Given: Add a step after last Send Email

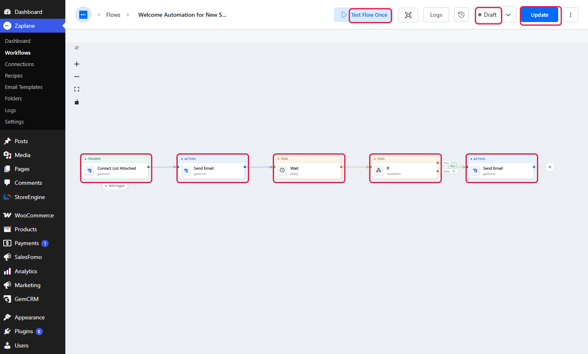Looking at the screenshot, I should 550,167.
